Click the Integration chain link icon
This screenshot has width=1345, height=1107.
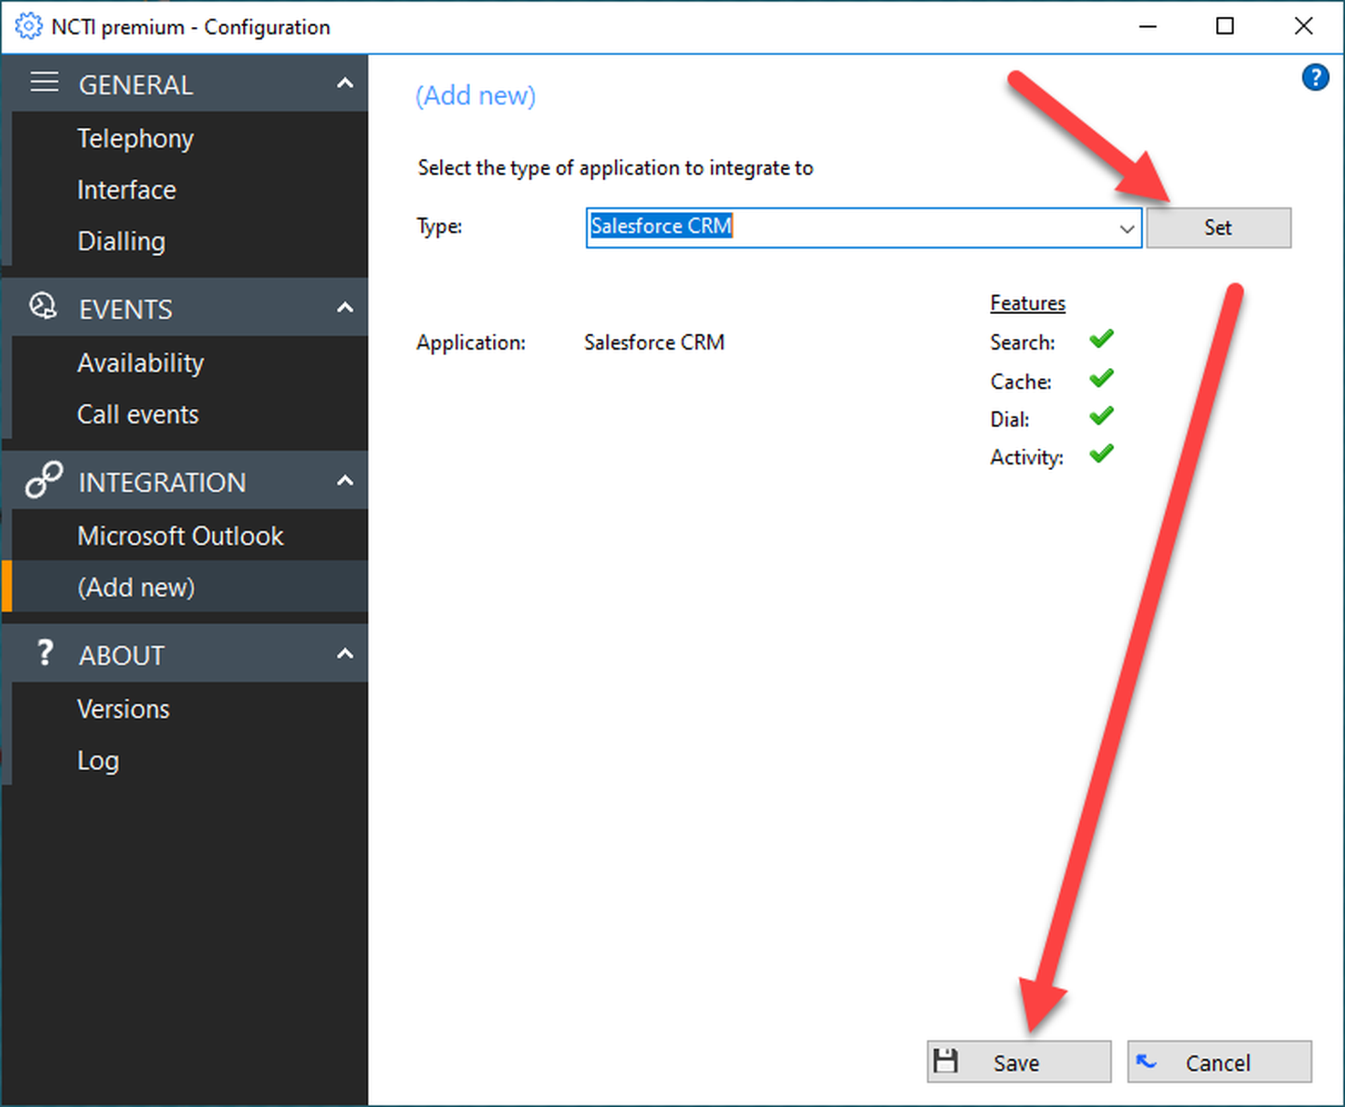click(x=44, y=480)
